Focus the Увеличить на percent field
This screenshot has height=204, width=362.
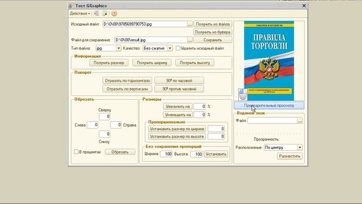click(200, 107)
